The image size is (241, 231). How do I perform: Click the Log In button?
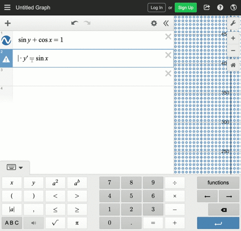(157, 8)
